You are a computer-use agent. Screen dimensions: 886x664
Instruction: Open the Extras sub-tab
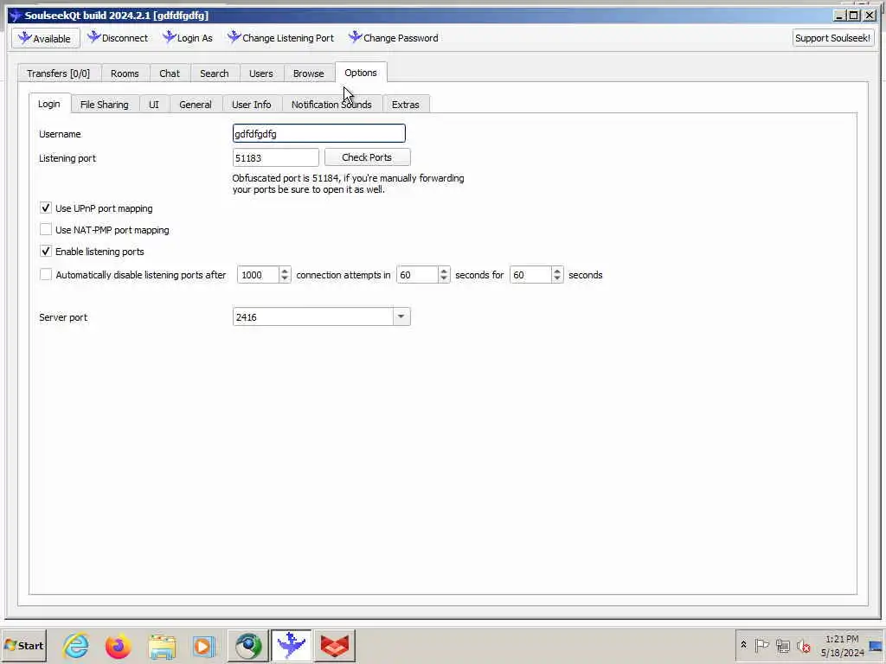click(x=406, y=105)
